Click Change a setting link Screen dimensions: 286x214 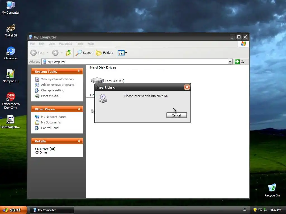53,90
